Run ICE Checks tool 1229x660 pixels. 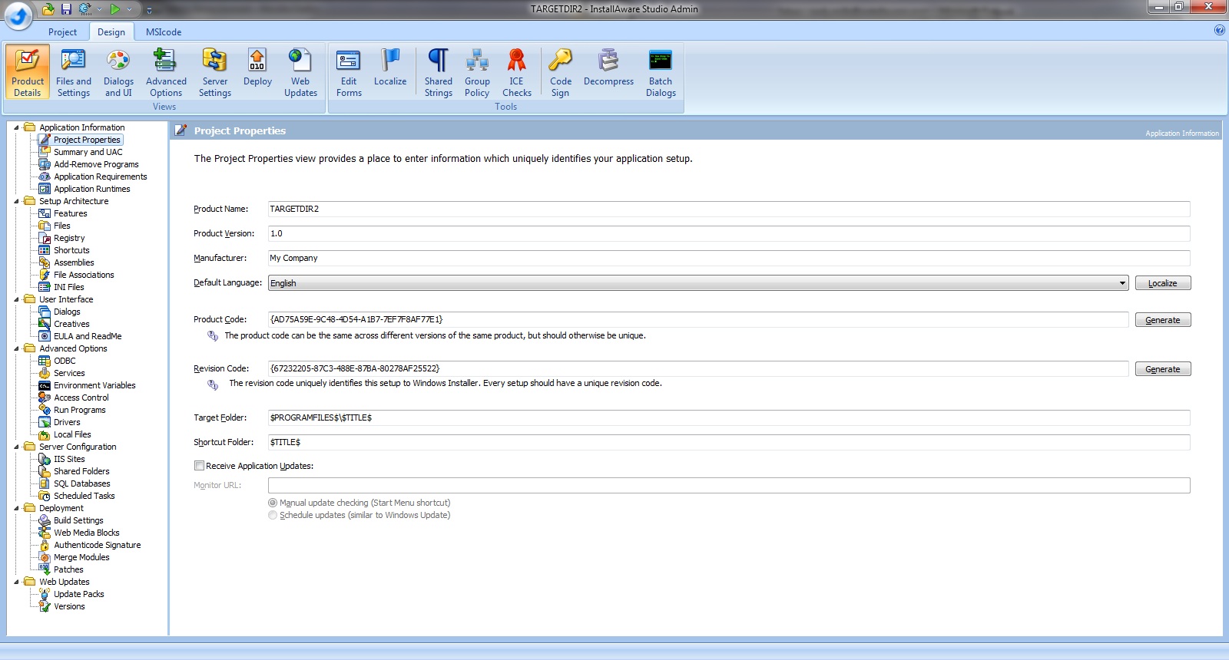(x=516, y=72)
